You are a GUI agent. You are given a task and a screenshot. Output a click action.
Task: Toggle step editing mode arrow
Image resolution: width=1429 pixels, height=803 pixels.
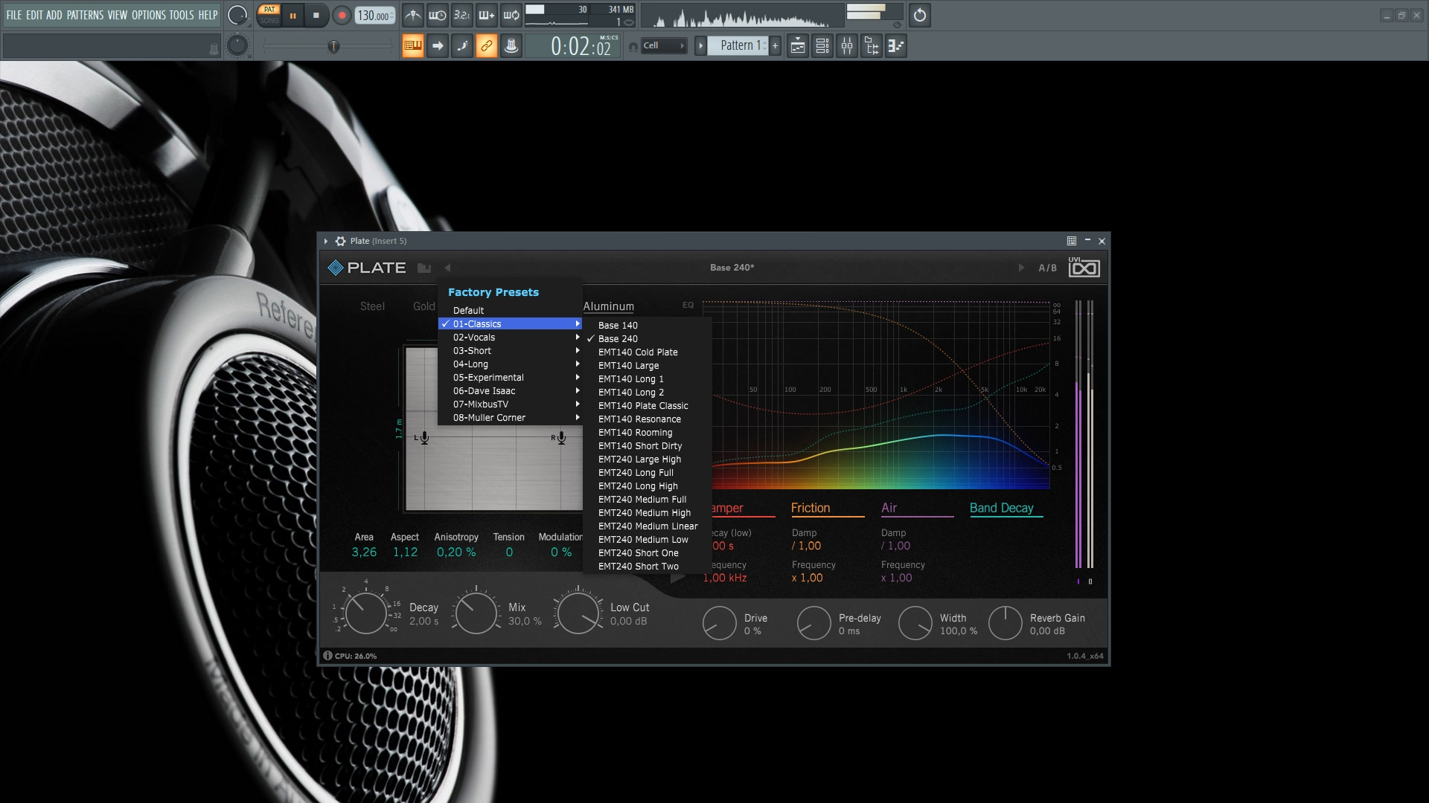438,46
